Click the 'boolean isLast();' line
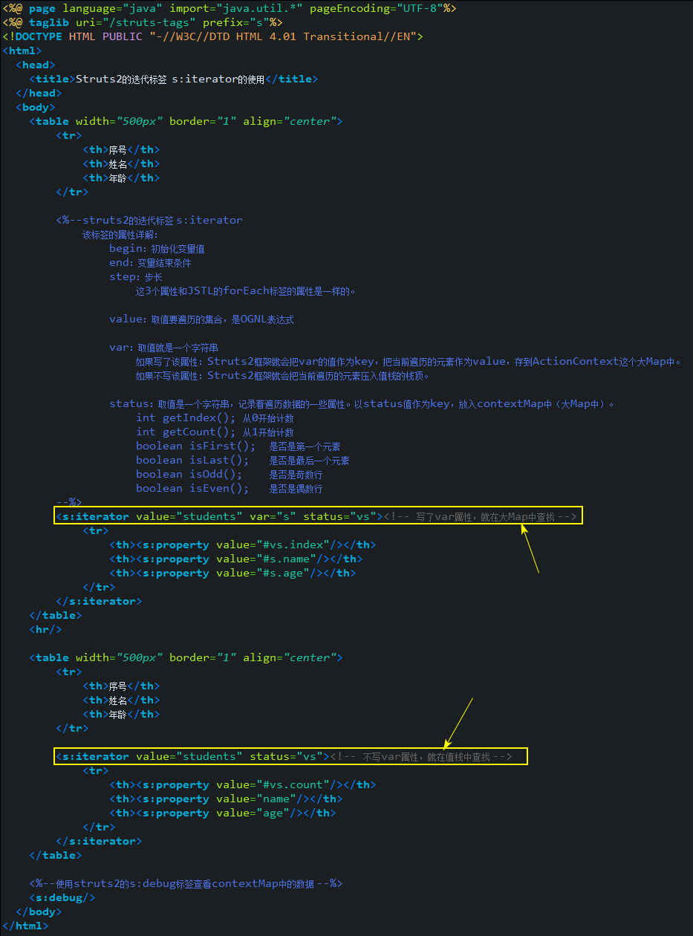The image size is (693, 936). coord(242,460)
